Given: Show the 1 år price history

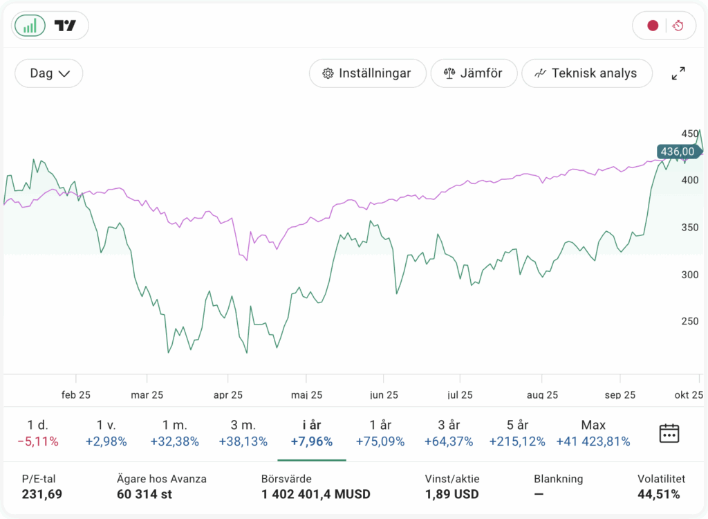Looking at the screenshot, I should (380, 433).
